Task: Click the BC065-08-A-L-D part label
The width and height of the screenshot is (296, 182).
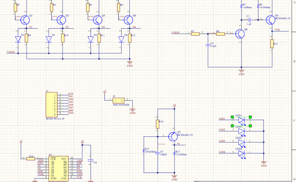Action: tap(55, 119)
